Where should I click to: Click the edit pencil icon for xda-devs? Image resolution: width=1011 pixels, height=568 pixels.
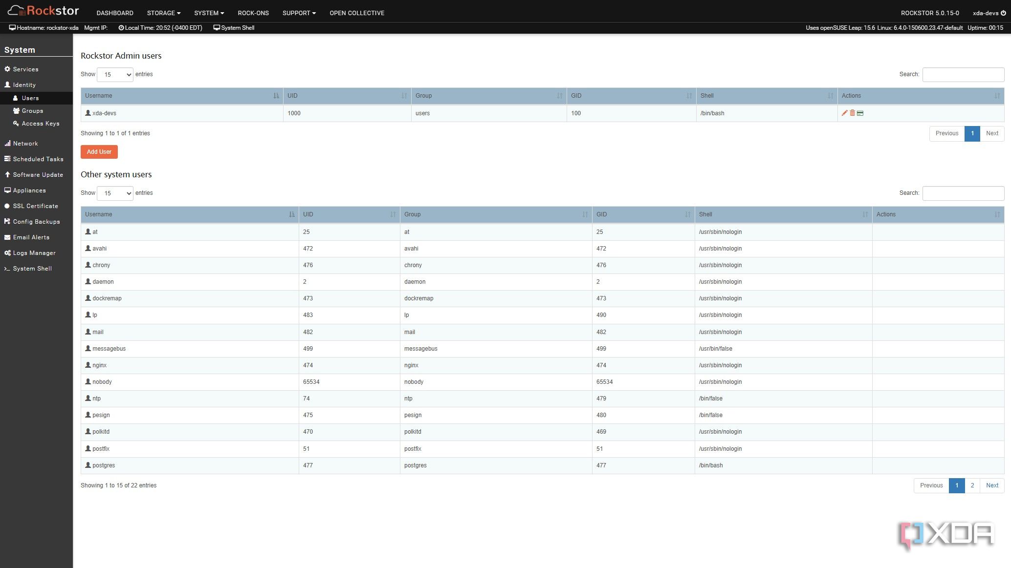844,113
